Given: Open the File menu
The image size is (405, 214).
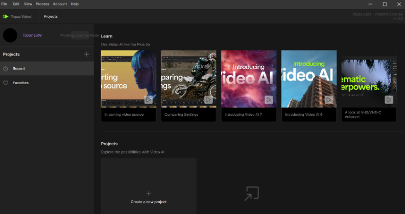Looking at the screenshot, I should click(5, 4).
